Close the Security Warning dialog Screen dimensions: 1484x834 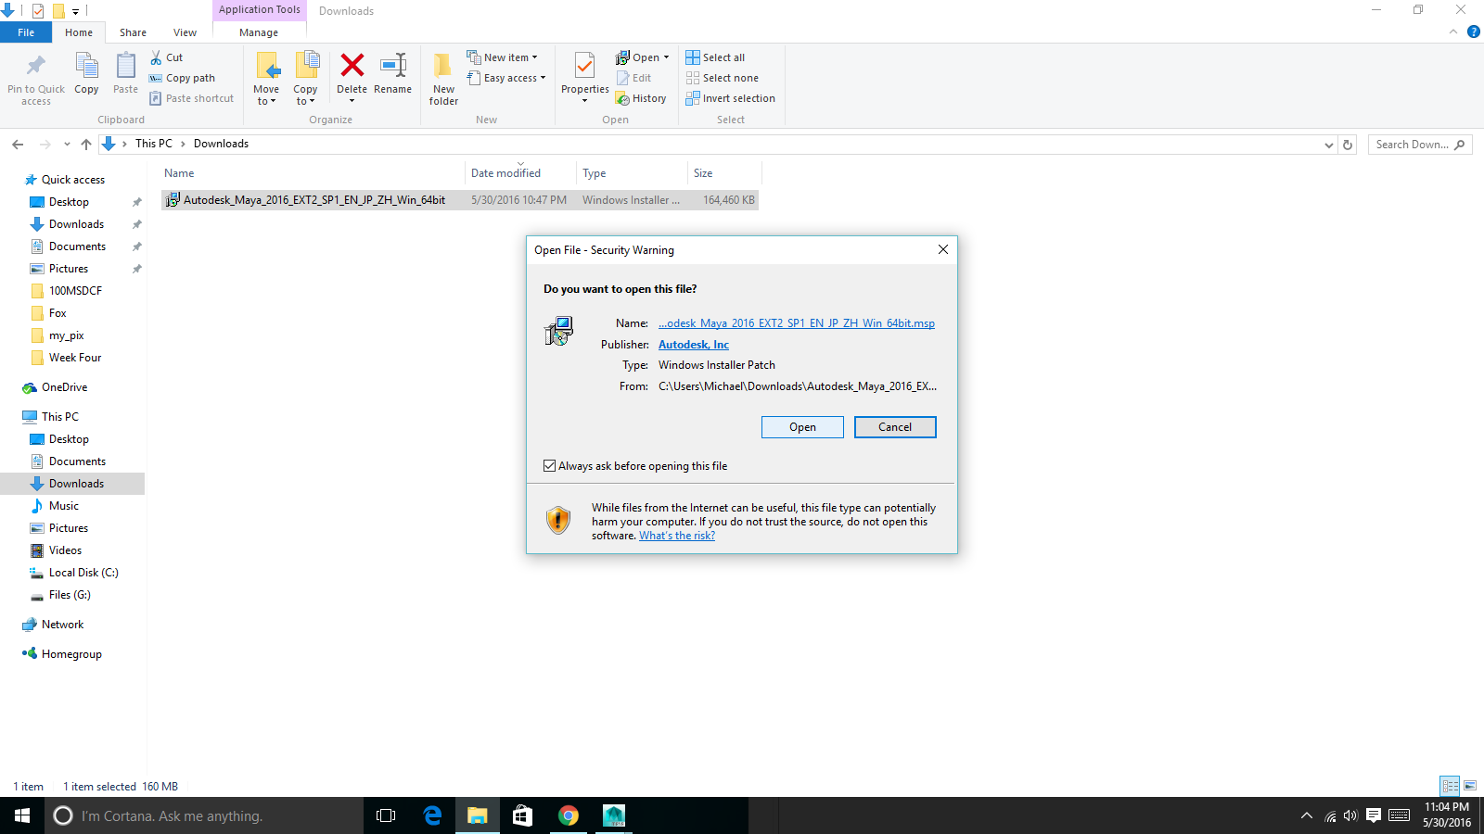[942, 249]
